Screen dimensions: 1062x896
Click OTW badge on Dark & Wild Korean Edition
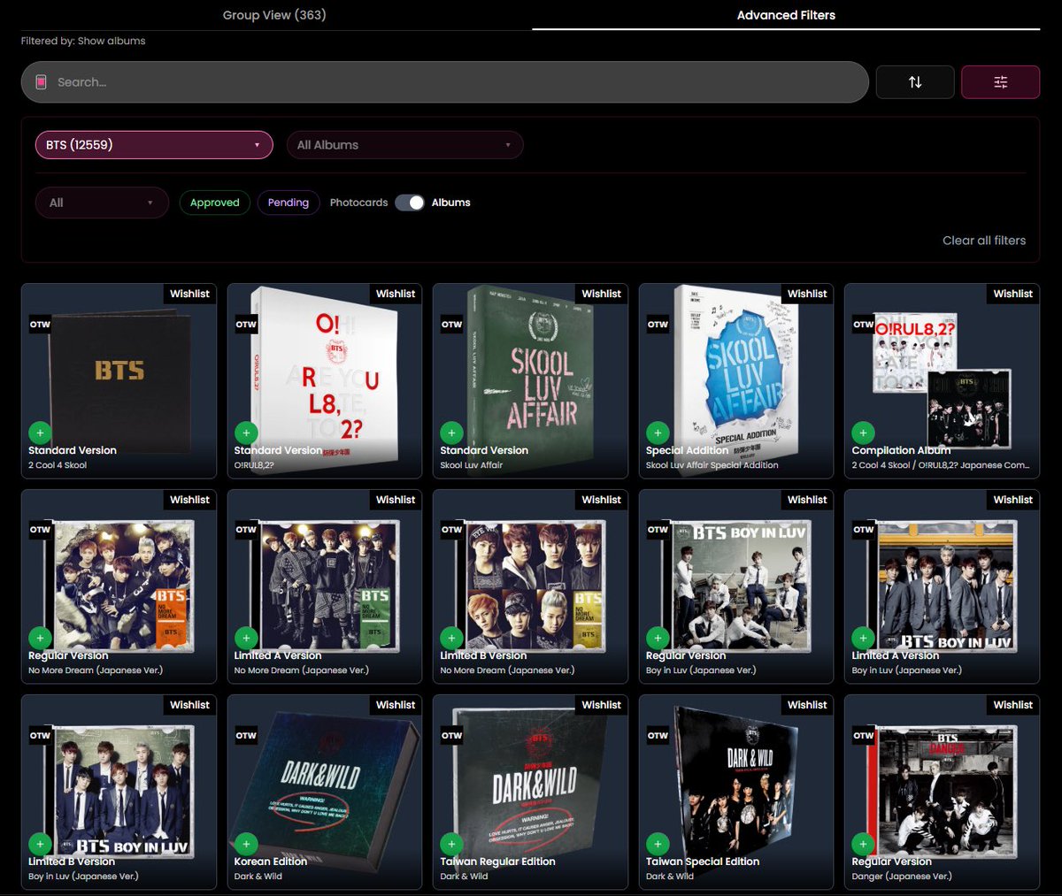pyautogui.click(x=246, y=736)
